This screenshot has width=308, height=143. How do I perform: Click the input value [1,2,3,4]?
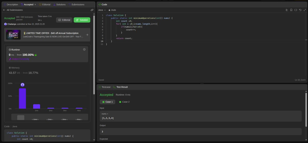pos(108,118)
